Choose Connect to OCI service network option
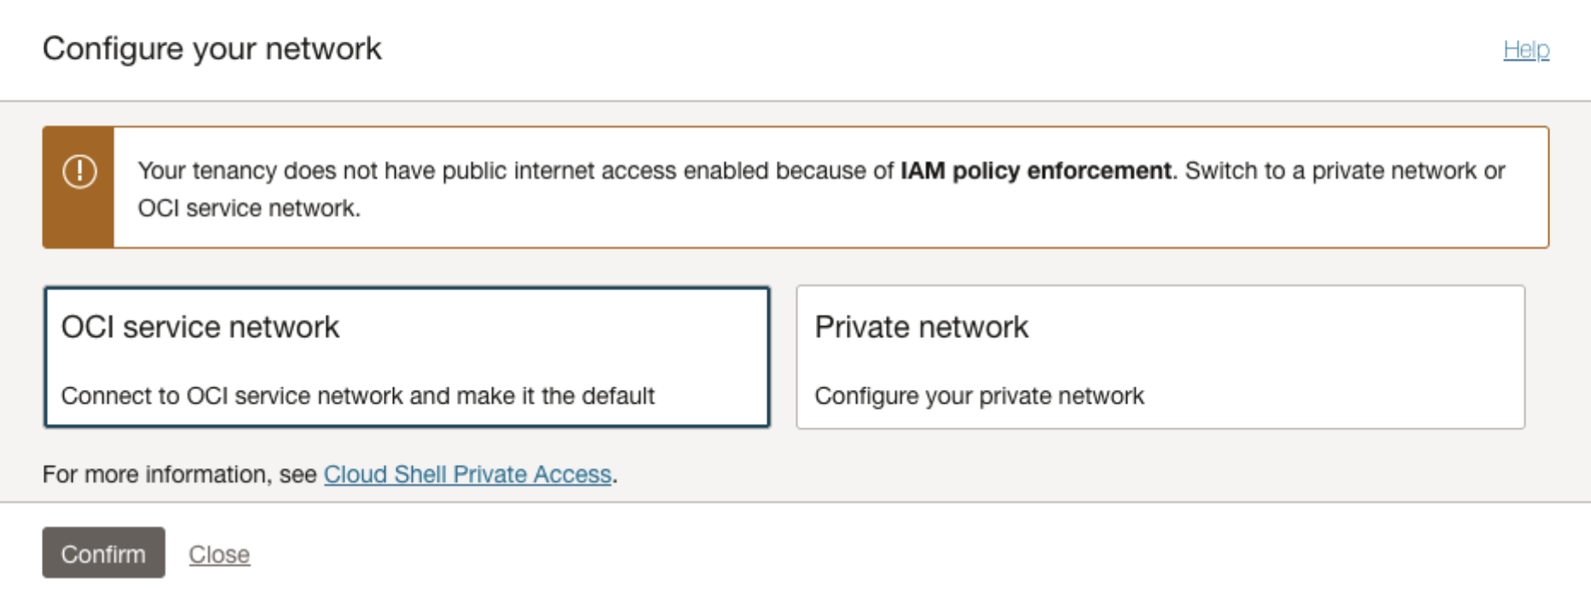Screen dimensions: 1591x596 (x=367, y=395)
